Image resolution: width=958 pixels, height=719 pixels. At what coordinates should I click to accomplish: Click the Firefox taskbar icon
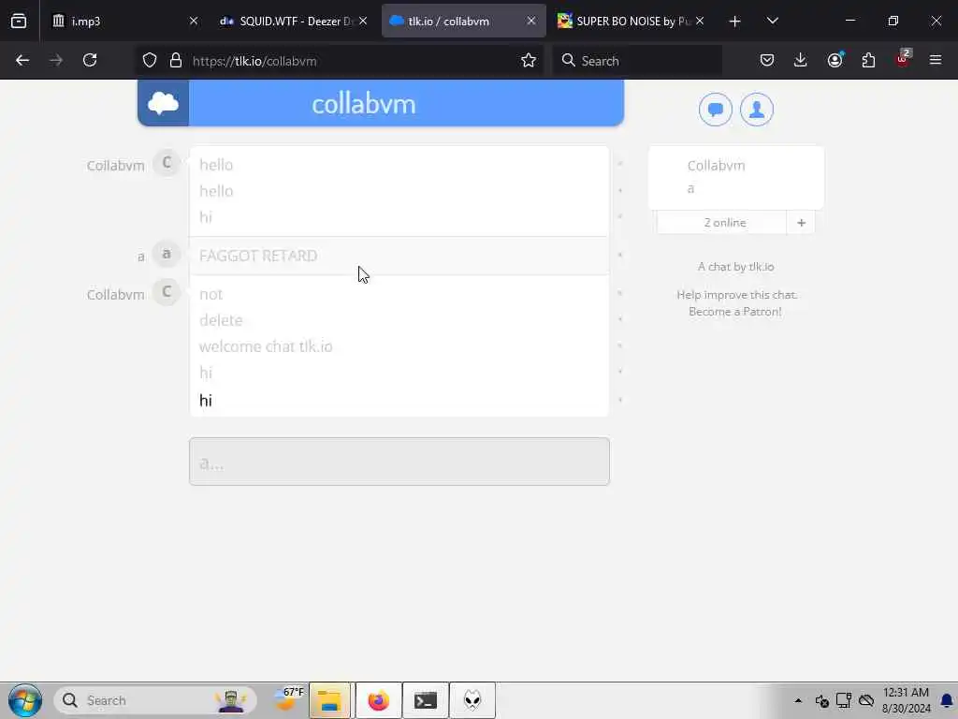(379, 700)
